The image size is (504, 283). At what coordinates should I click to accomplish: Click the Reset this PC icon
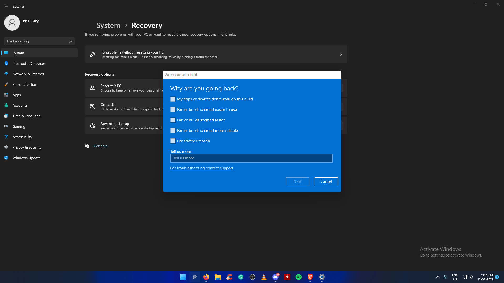pos(93,88)
